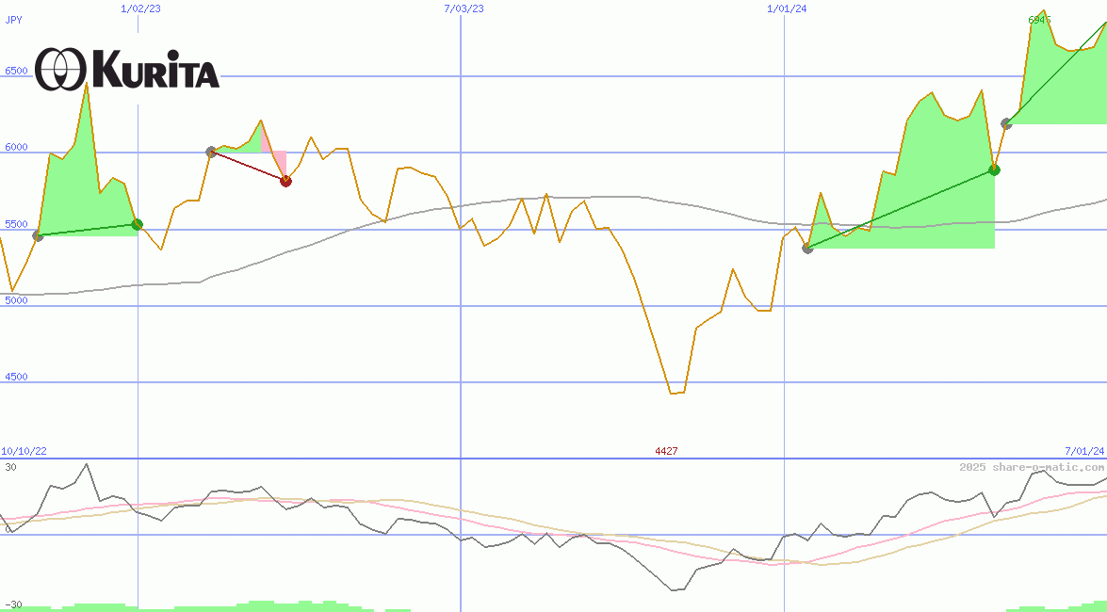
Task: Select the 1/01/24 date label
Action: (x=788, y=8)
